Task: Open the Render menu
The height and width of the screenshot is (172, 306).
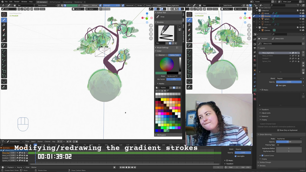Action: click(x=17, y=2)
